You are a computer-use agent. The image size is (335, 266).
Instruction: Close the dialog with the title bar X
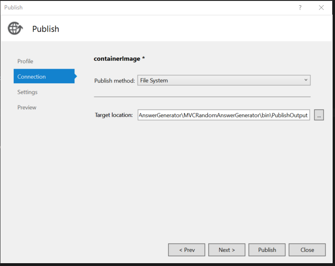[321, 8]
